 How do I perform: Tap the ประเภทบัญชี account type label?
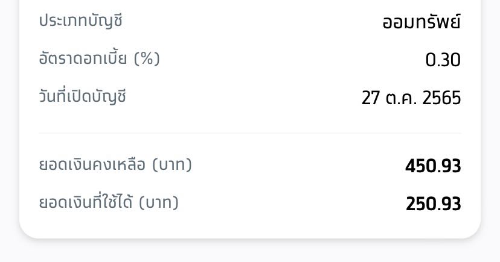click(x=80, y=21)
